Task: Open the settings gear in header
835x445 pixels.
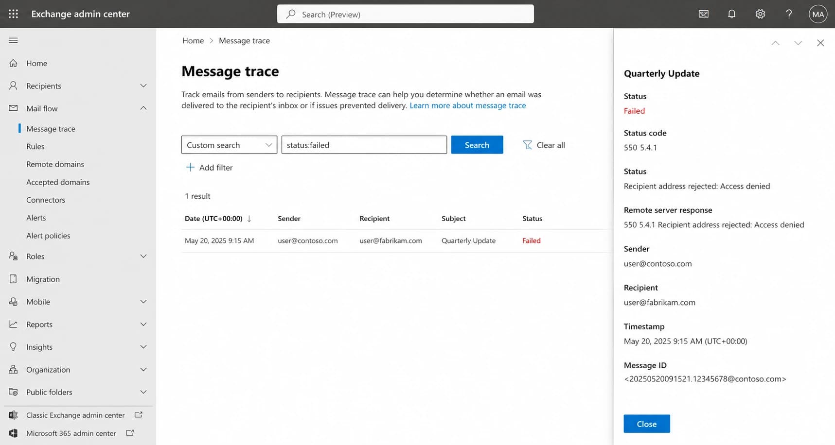Action: [760, 14]
